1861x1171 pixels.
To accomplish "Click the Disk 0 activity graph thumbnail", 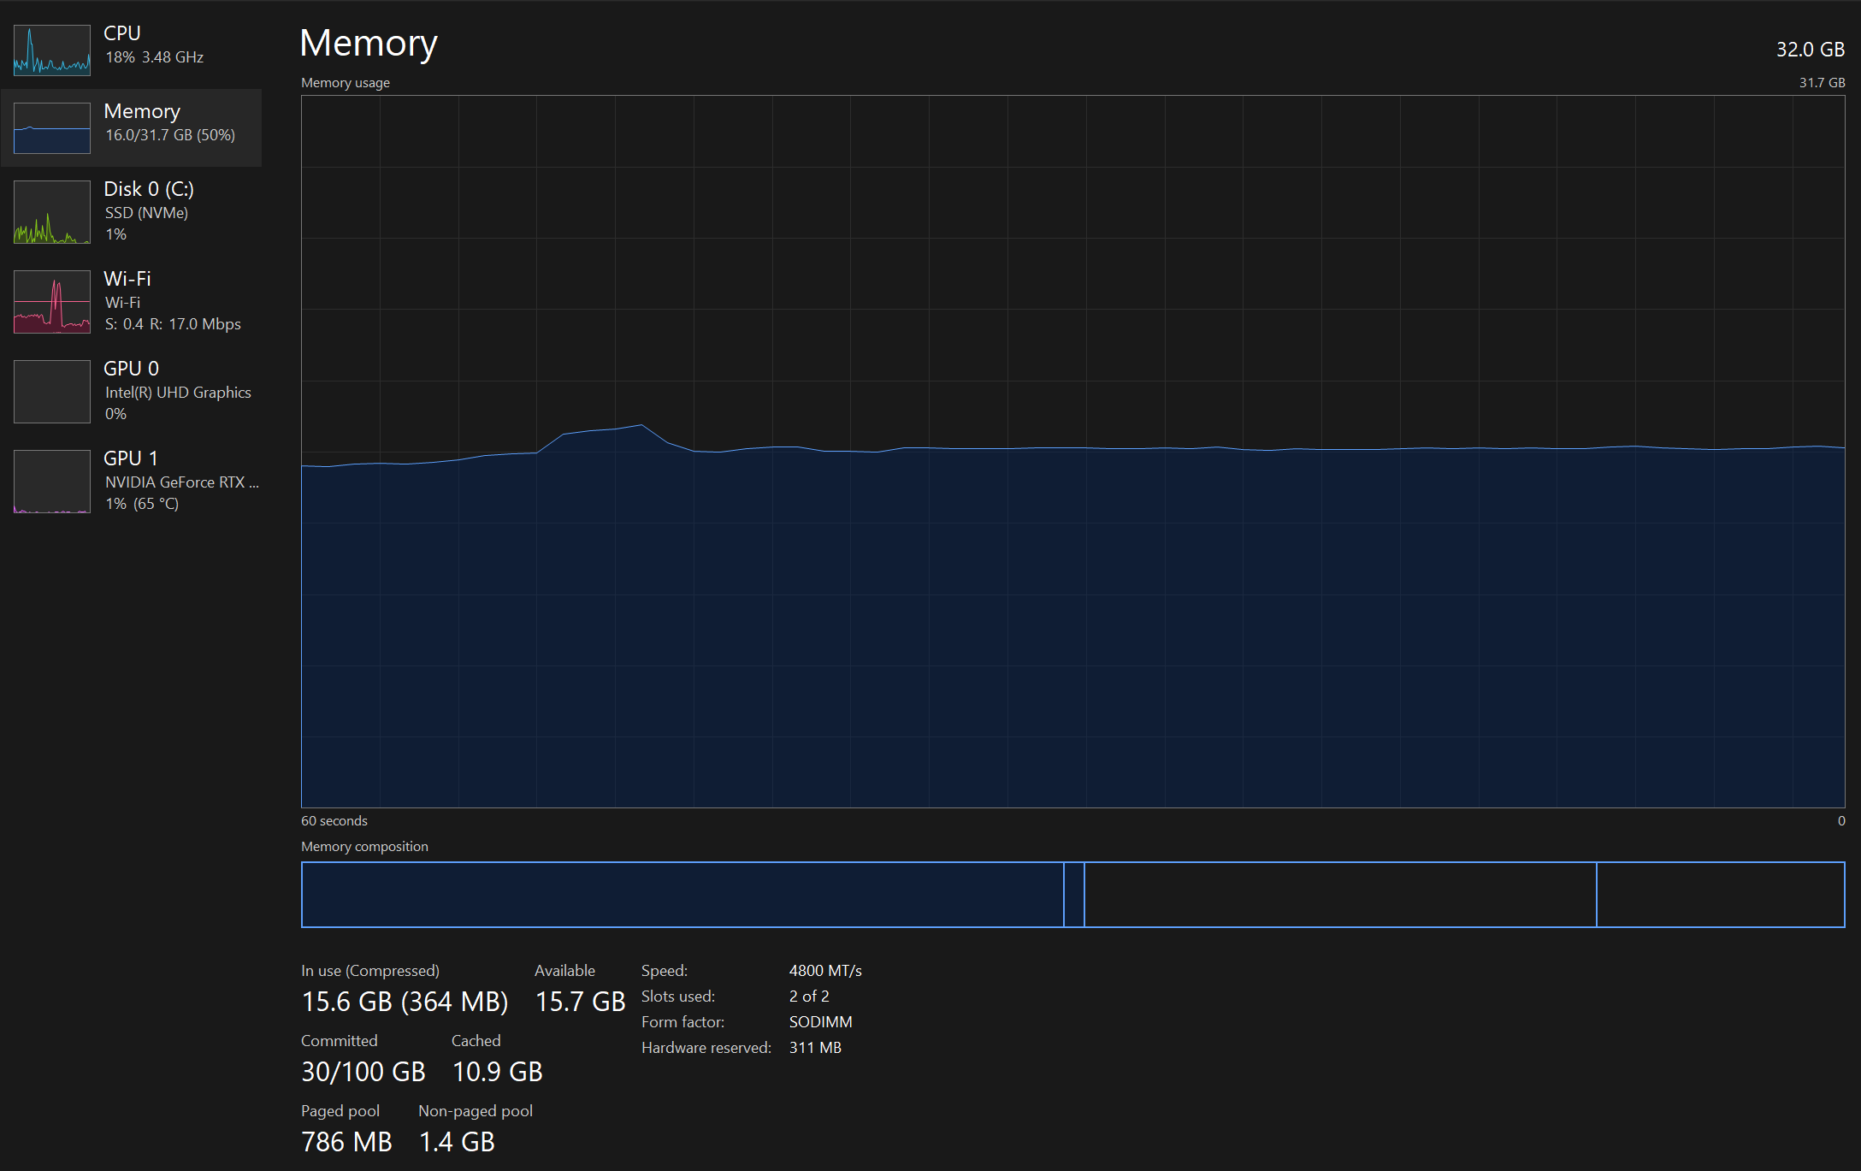I will (51, 212).
